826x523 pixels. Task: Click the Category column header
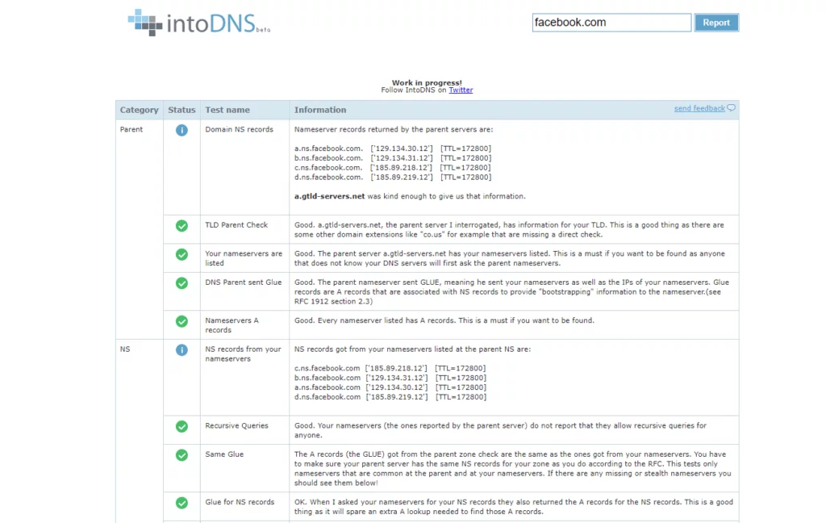[x=139, y=110]
